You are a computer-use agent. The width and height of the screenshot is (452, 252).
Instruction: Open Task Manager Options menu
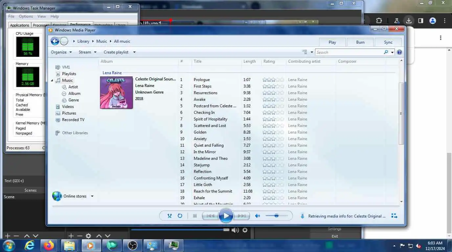(x=26, y=16)
